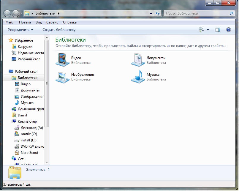Click install (D:) drive icon
The height and width of the screenshot is (191, 239).
(17, 141)
